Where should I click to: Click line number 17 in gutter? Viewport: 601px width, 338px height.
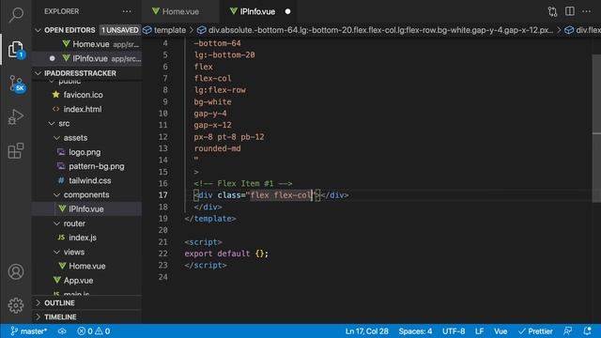click(x=163, y=195)
